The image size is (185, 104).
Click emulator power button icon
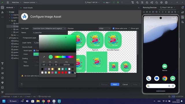coord(144,12)
